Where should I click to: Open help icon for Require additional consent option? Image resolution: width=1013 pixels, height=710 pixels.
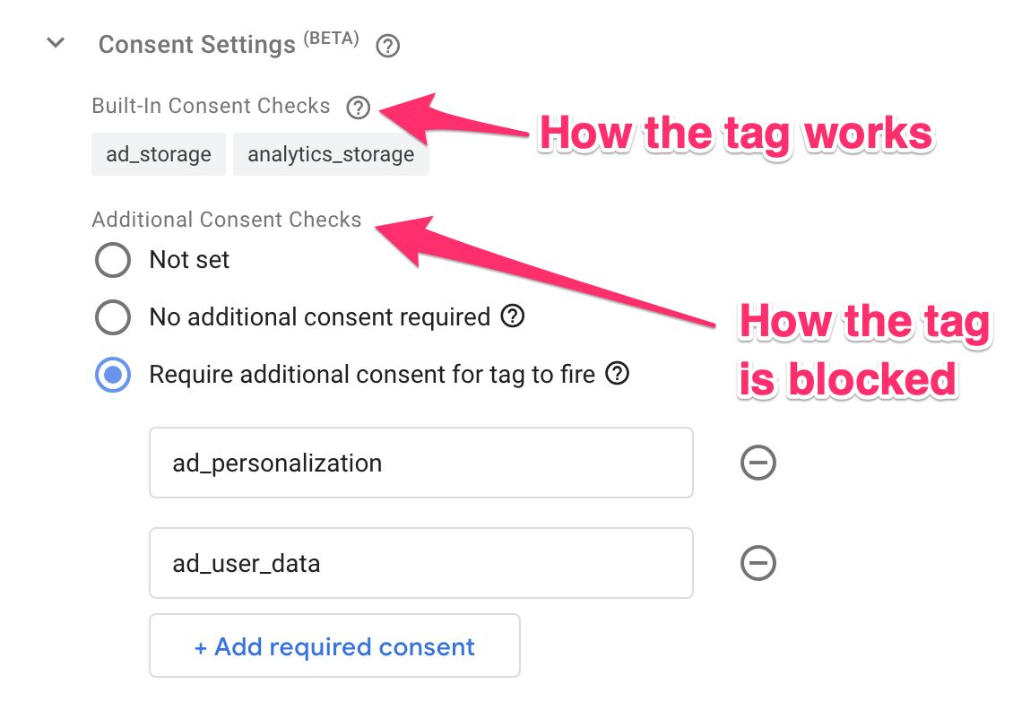(x=617, y=374)
